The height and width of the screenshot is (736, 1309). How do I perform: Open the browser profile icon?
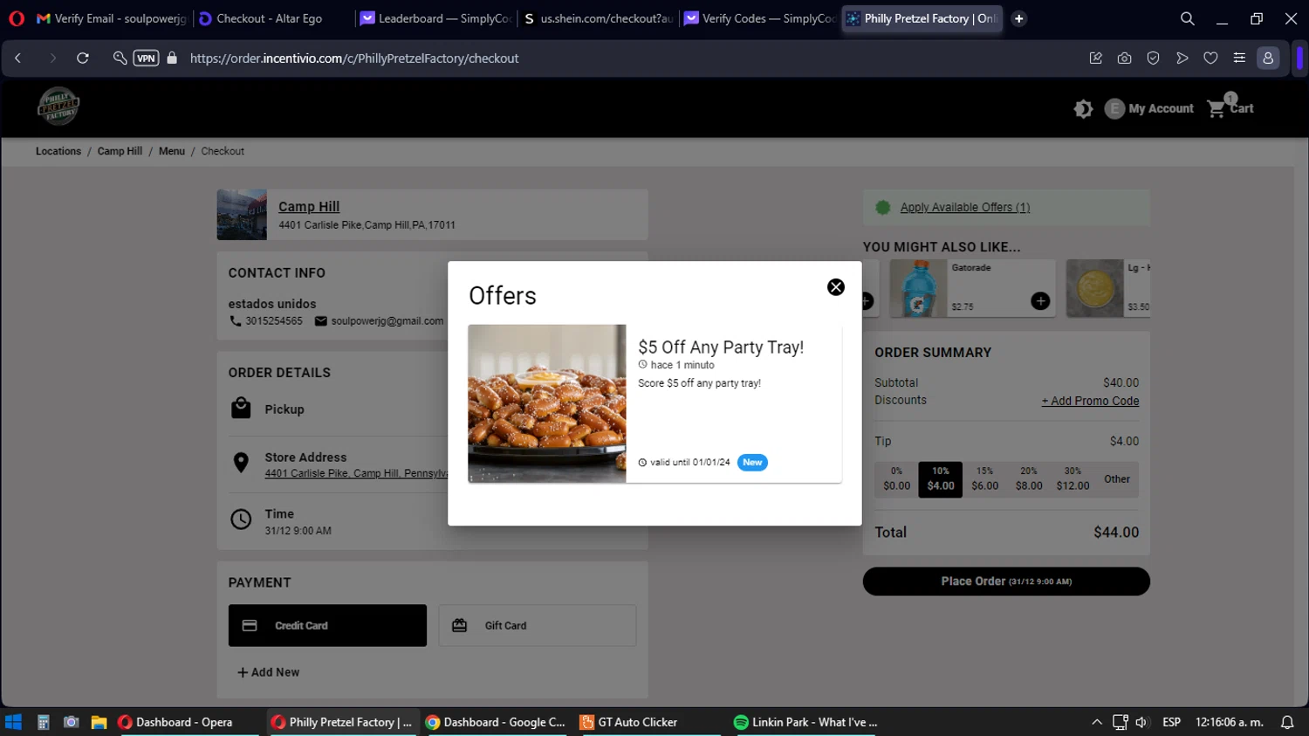(x=1268, y=58)
